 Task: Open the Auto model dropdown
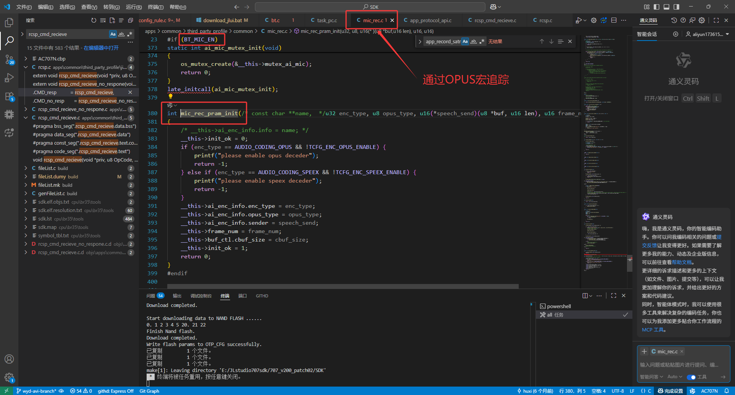[x=675, y=377]
